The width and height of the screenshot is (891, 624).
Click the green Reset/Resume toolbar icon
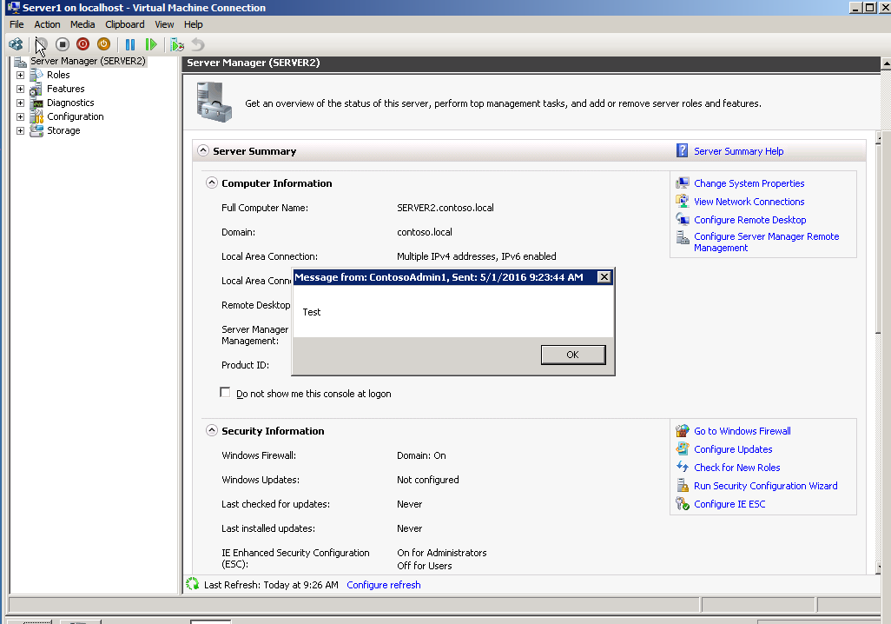[x=150, y=44]
